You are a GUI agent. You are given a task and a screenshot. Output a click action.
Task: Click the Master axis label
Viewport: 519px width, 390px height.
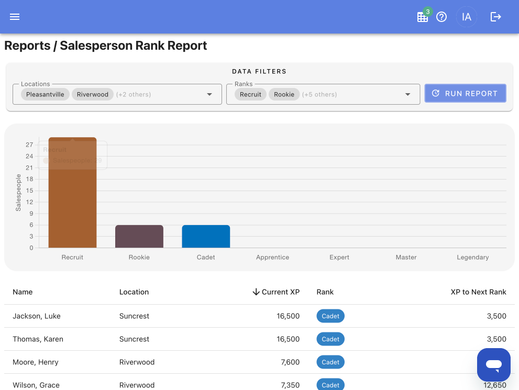[406, 258]
